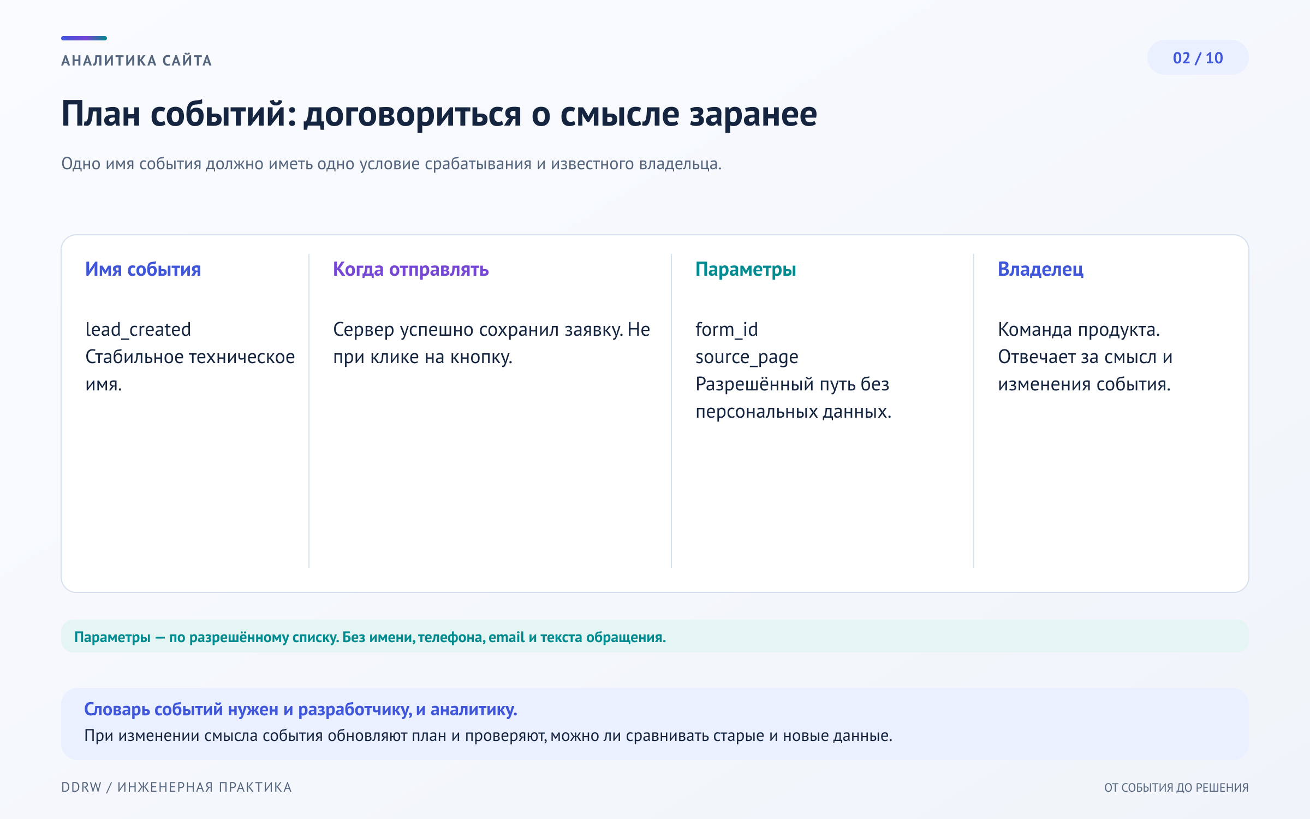
Task: Click the title План событий: договориться о смысле заранее
Action: click(439, 114)
